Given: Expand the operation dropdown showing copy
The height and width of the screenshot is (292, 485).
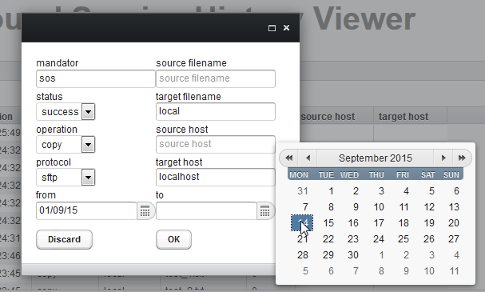Looking at the screenshot, I should [88, 145].
